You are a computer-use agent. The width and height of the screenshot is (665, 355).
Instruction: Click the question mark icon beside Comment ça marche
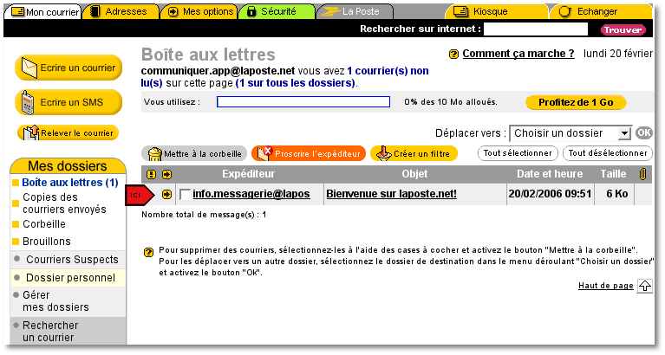click(x=453, y=55)
